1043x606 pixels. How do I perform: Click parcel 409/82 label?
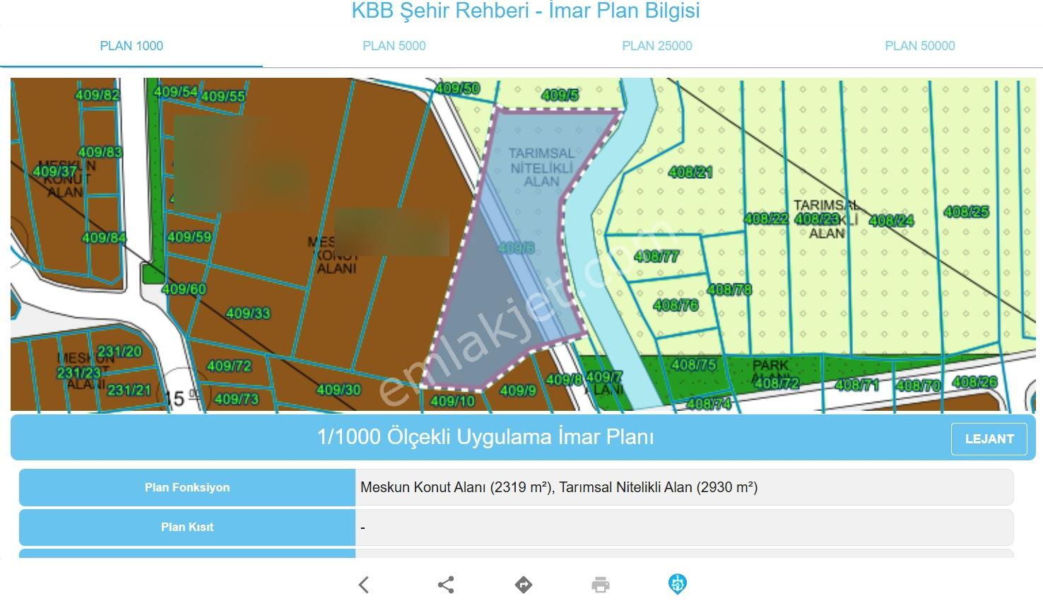(x=98, y=95)
